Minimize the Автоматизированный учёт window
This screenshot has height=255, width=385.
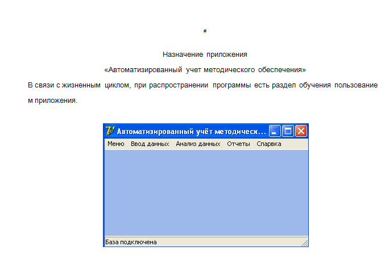275,131
